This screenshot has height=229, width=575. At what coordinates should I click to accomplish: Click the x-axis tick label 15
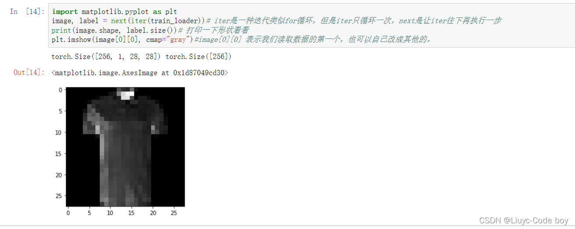coord(131,212)
